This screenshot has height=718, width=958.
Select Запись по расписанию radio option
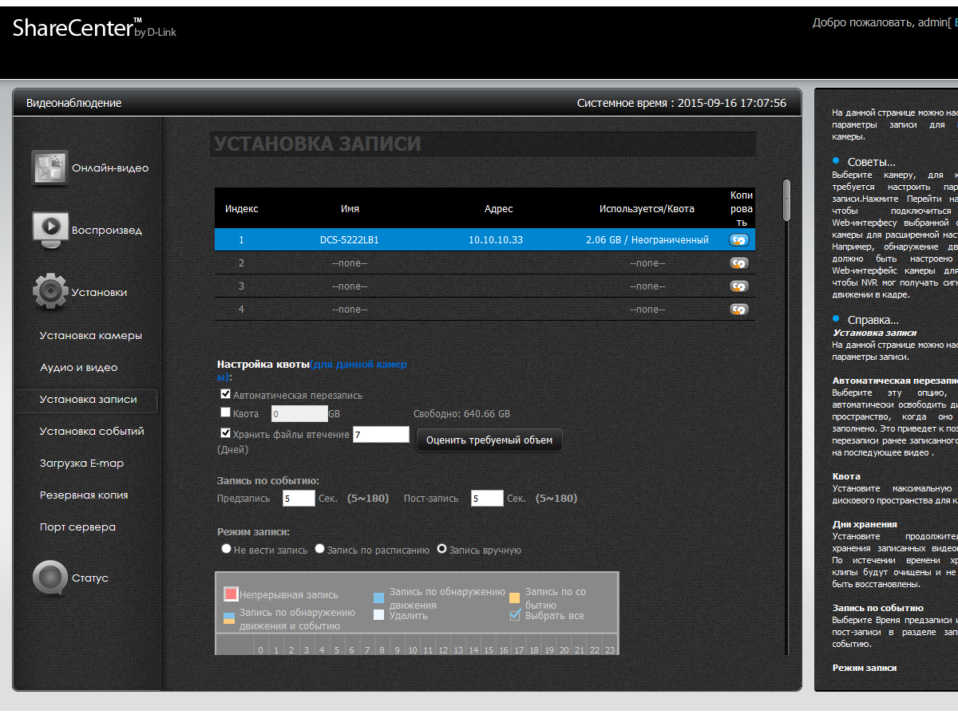[320, 549]
